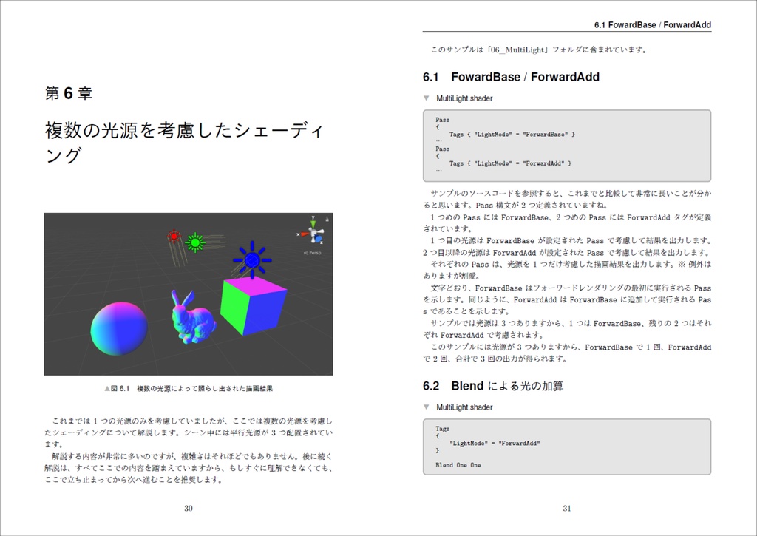
Task: Click the green Y axis cone of scene gizmo
Action: click(313, 223)
